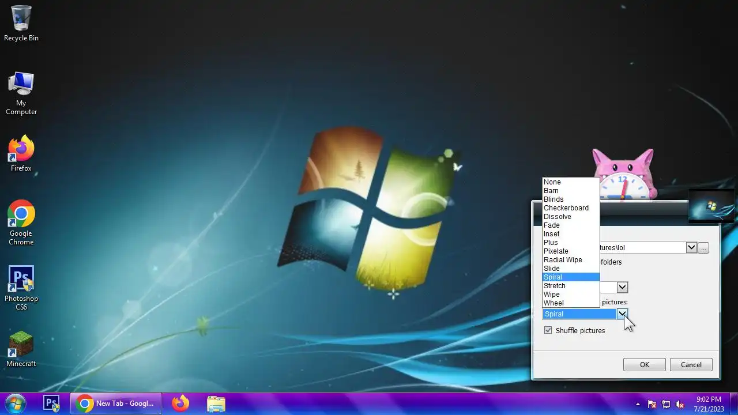The width and height of the screenshot is (738, 415).
Task: Select the Photoshop CS6 desktop shortcut
Action: click(21, 288)
